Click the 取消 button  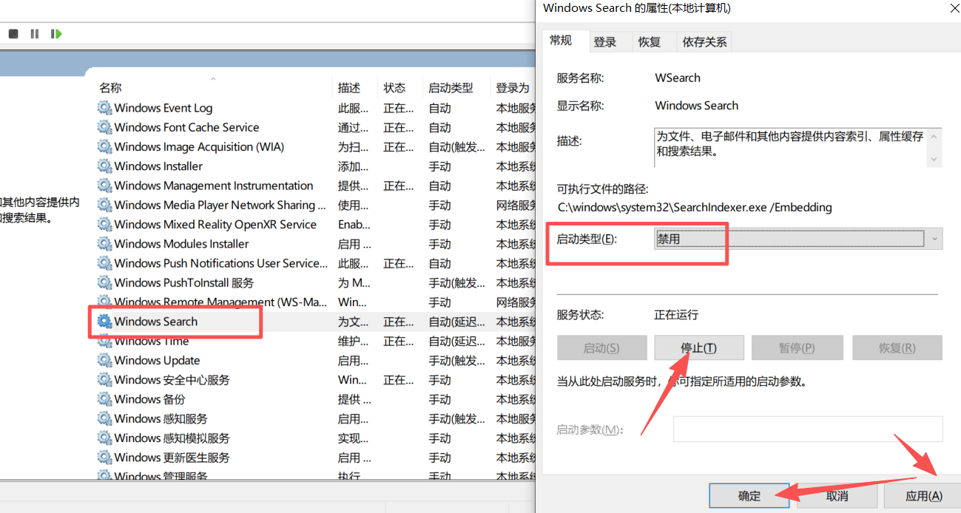pyautogui.click(x=837, y=496)
